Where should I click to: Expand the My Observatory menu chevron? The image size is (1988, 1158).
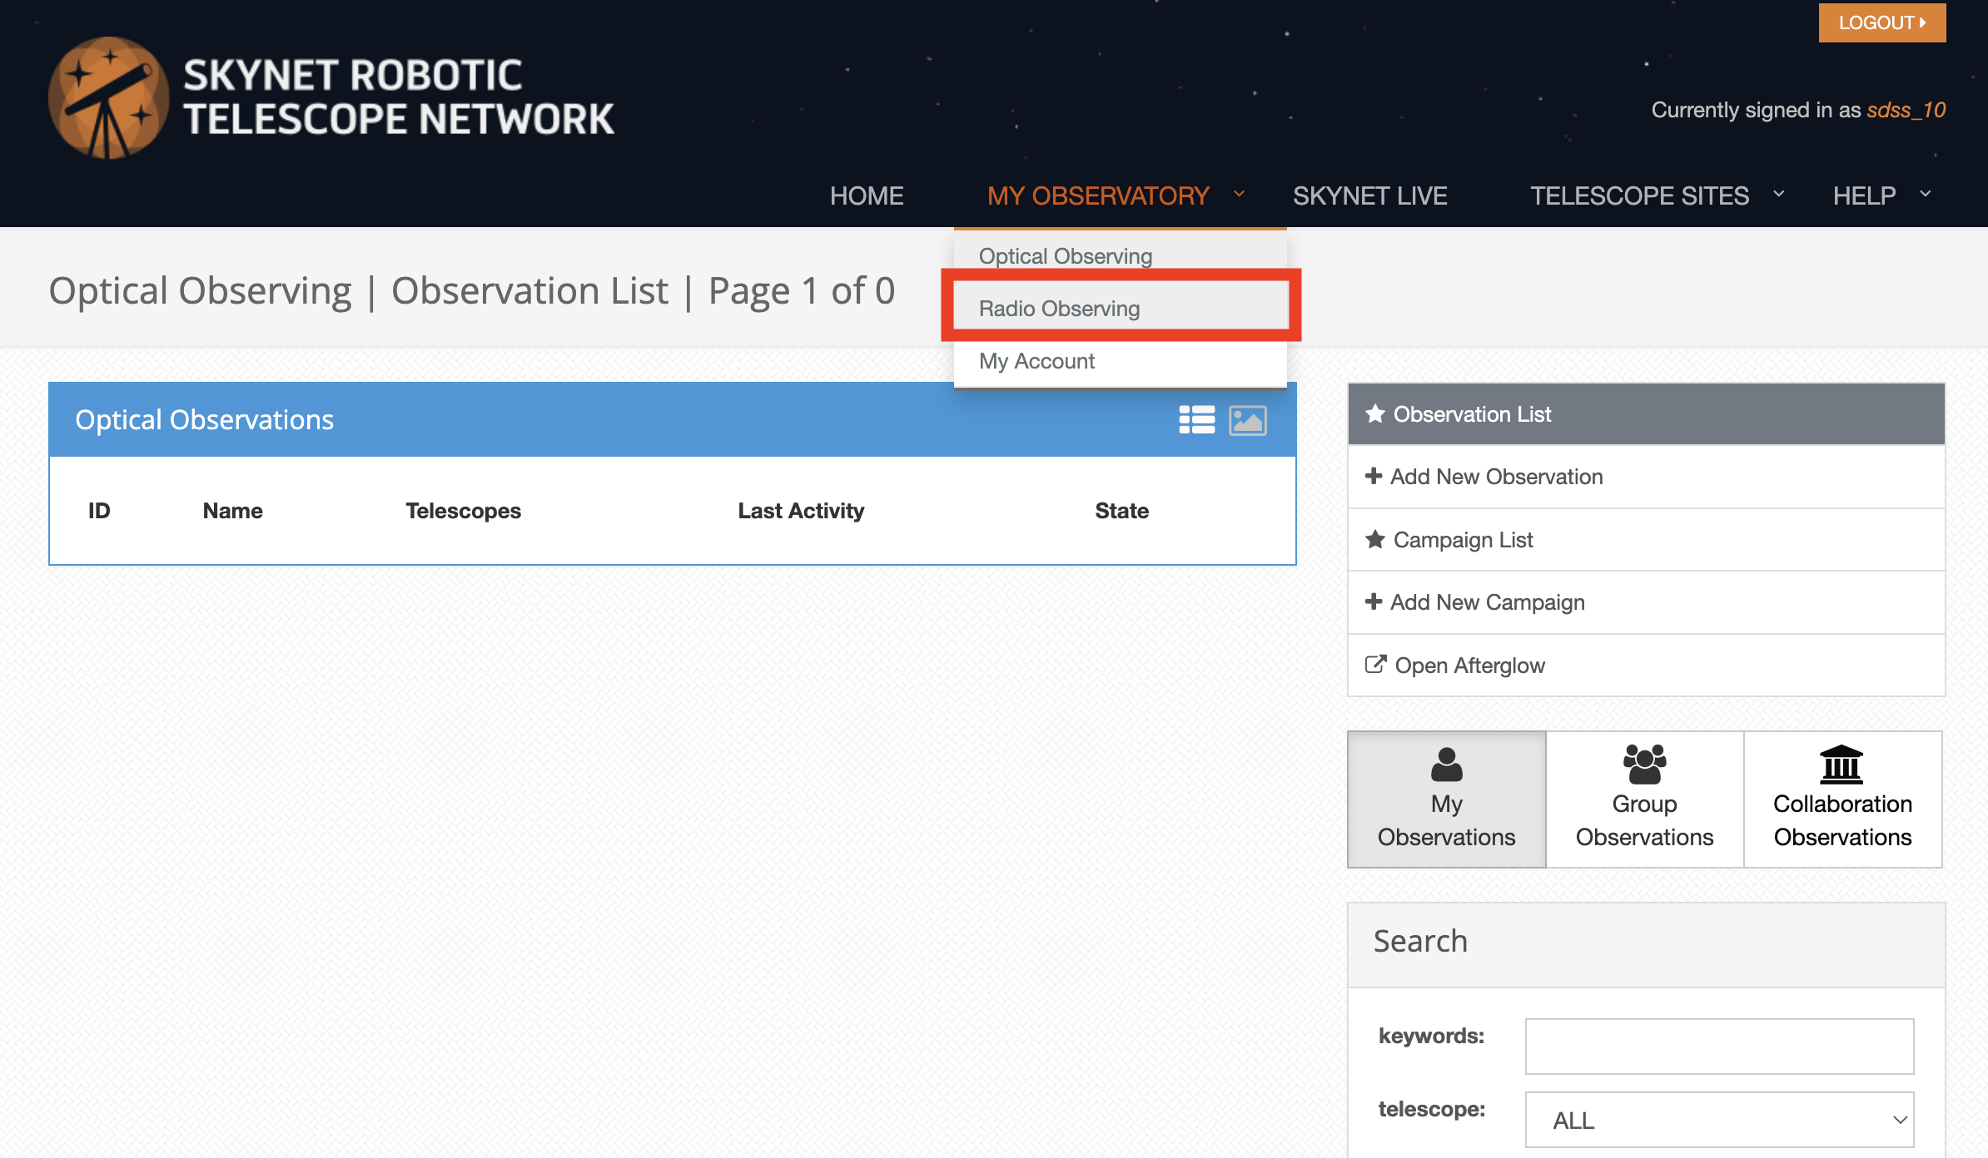point(1239,194)
